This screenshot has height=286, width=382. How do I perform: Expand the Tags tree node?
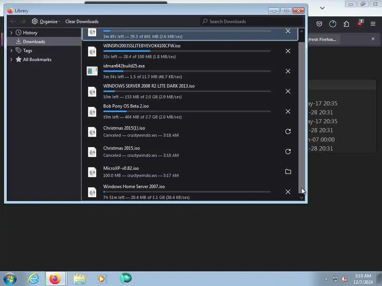[11, 51]
